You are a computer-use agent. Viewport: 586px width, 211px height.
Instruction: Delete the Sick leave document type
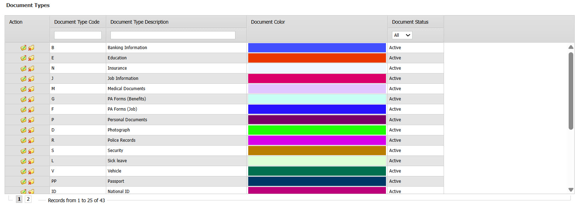coord(32,161)
